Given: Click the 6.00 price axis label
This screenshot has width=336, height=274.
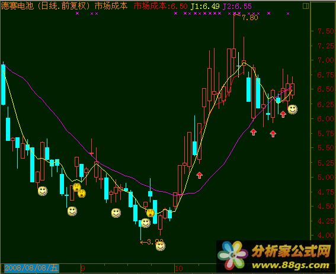Looking at the screenshot, I should (x=326, y=118).
